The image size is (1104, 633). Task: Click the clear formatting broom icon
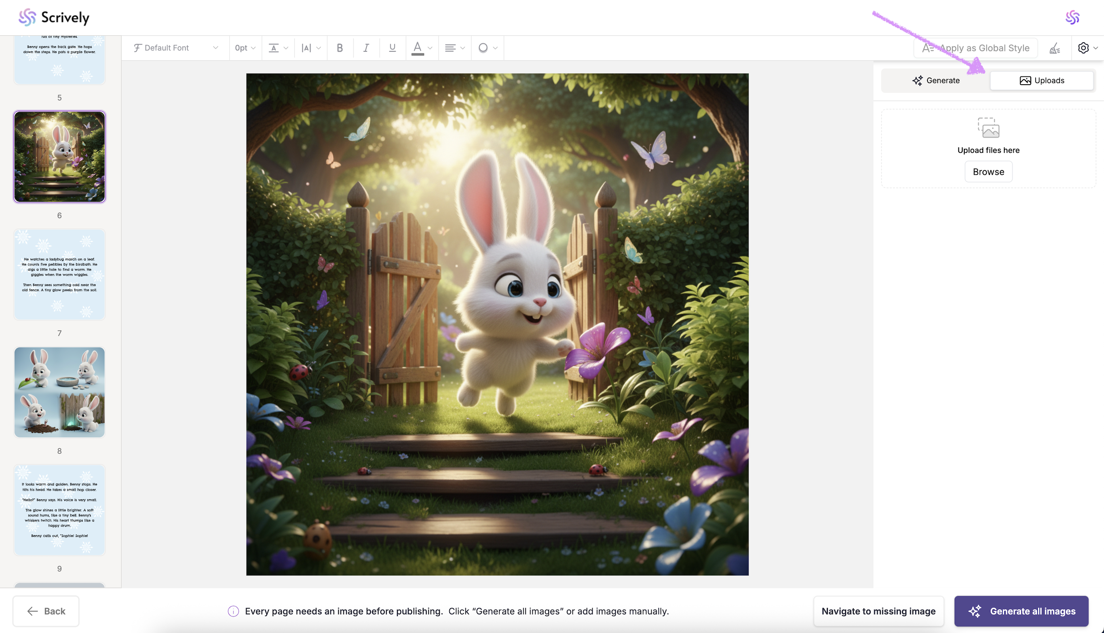(x=1055, y=48)
